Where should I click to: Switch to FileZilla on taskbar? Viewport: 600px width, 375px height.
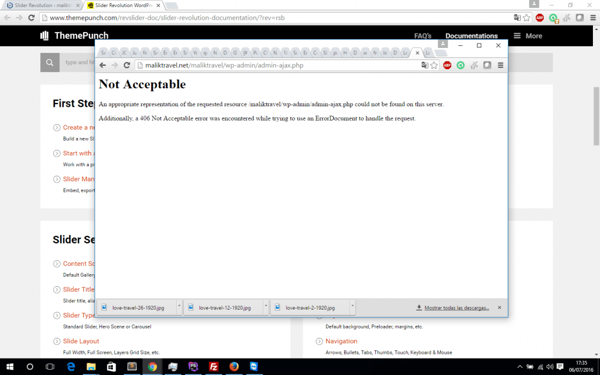213,367
